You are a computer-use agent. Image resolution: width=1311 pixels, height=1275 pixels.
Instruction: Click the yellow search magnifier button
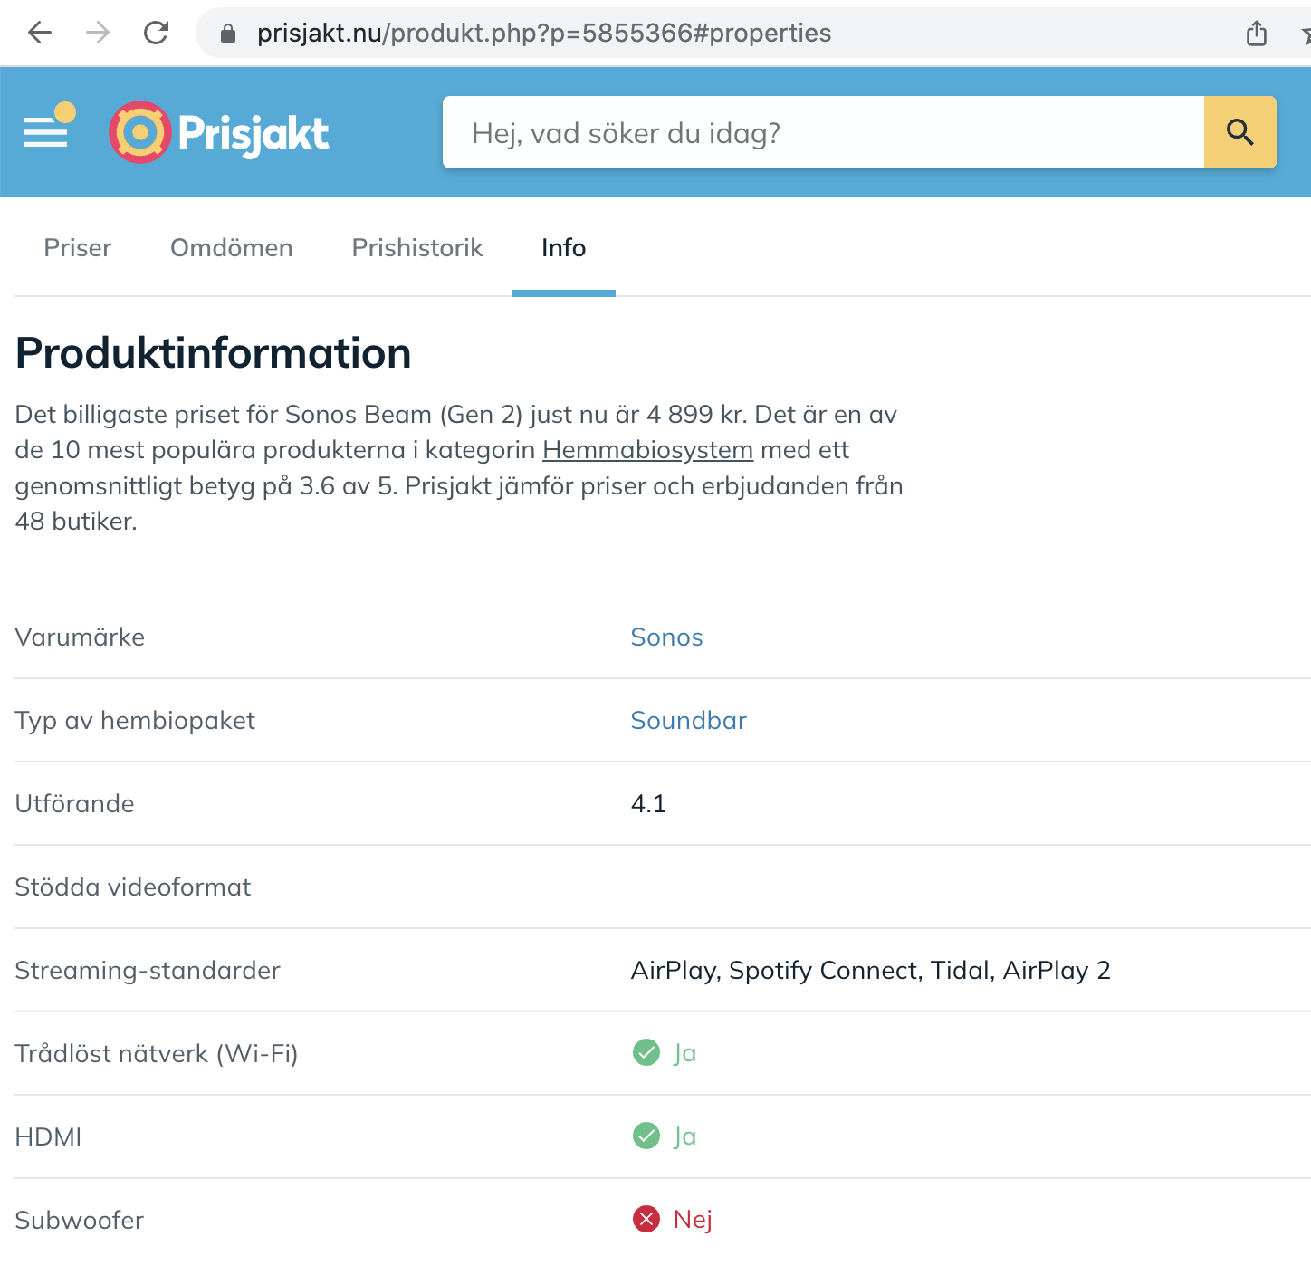[x=1240, y=132]
